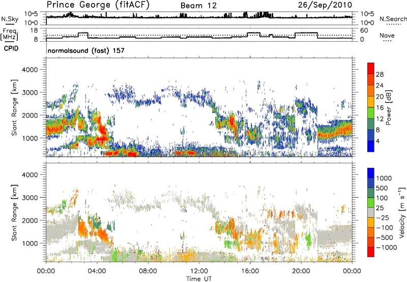
Task: Click '3000' tick on velocity panel axis
Action: pyautogui.click(x=30, y=198)
